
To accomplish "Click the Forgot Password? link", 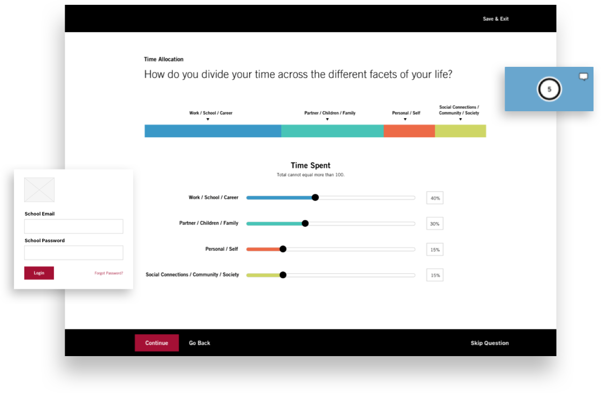I will coord(109,273).
